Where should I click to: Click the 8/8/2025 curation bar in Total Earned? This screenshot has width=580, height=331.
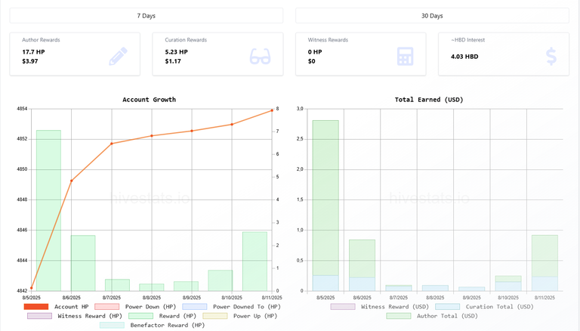(435, 288)
